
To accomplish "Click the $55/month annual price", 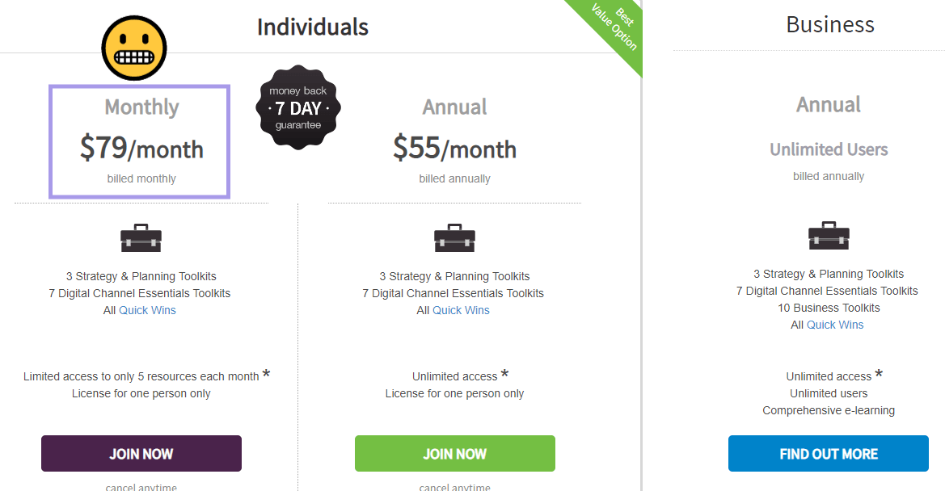I will click(x=455, y=148).
